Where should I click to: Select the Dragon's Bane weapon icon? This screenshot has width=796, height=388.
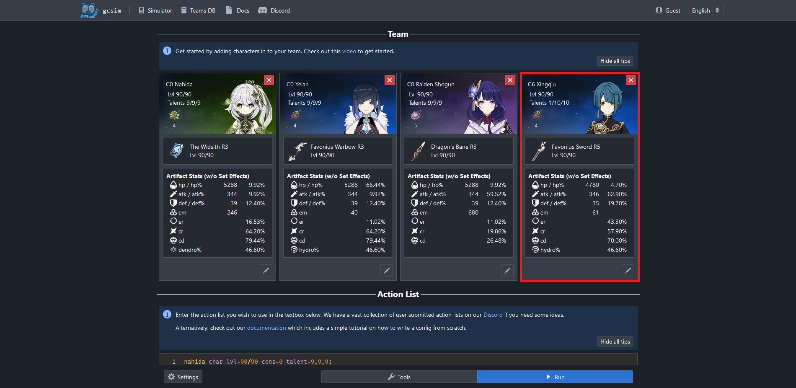418,151
